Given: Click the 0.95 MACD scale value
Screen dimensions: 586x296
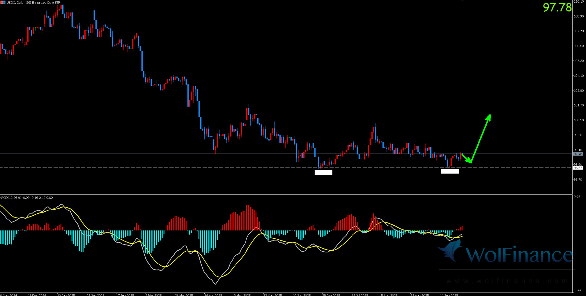Looking at the screenshot, I should coord(577,197).
